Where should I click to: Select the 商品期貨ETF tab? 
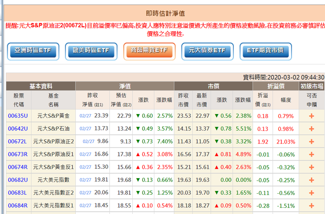[x=149, y=51]
